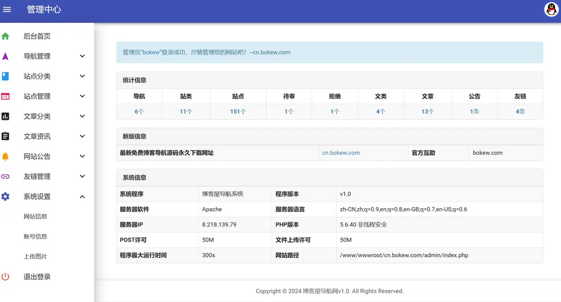
Task: Click the cn.bokew.com download link
Action: 340,153
